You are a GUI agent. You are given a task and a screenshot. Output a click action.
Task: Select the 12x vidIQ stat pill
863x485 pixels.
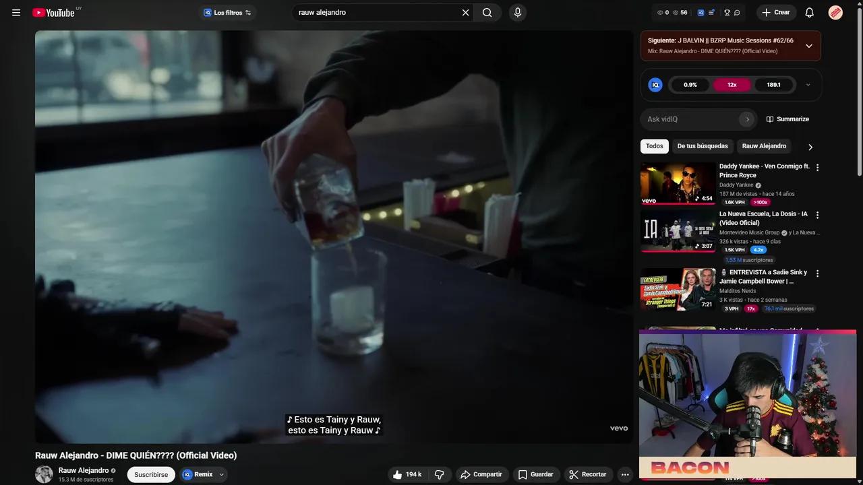[732, 85]
